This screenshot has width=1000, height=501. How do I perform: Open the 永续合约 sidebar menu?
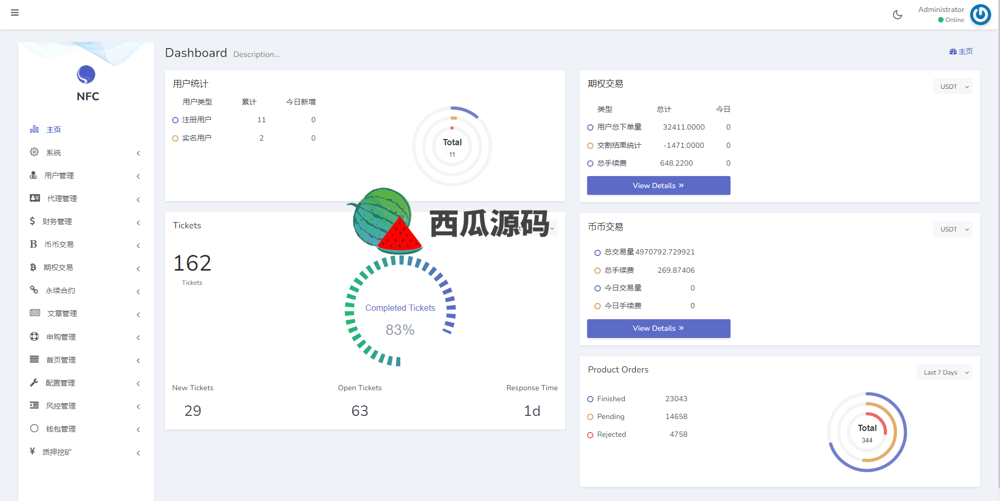86,290
